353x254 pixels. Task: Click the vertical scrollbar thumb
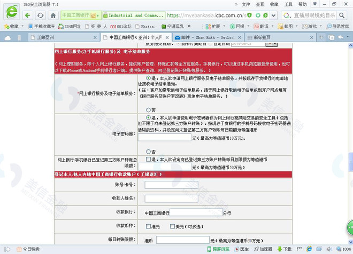(350, 162)
